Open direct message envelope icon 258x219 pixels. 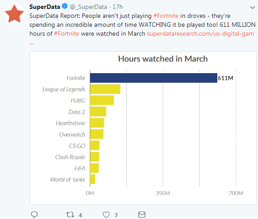(x=142, y=215)
